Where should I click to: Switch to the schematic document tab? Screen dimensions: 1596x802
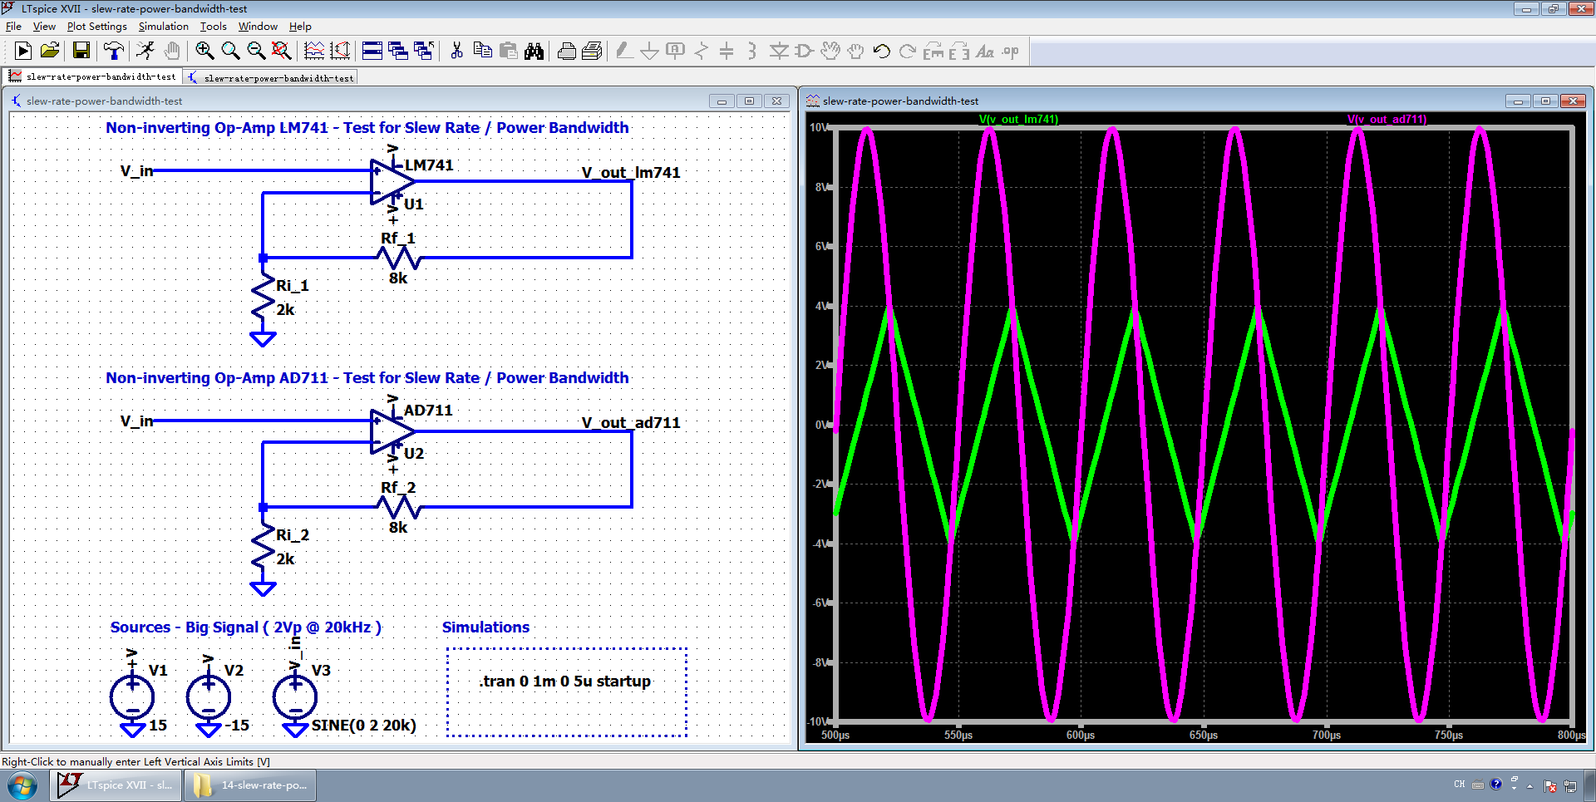pos(271,78)
